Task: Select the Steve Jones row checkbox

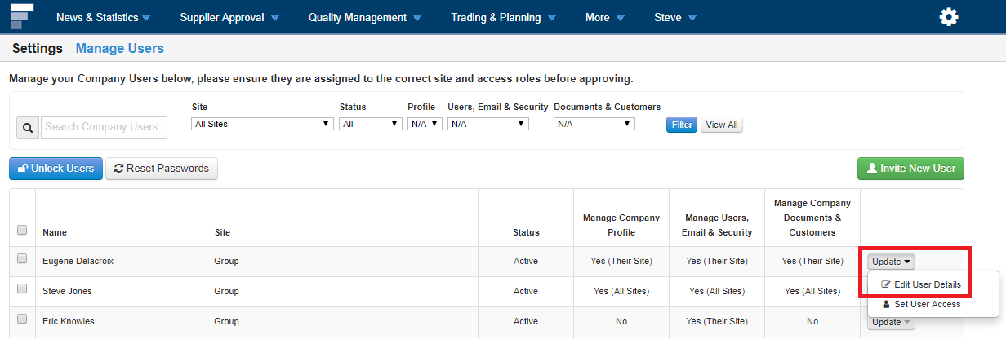Action: pos(22,289)
